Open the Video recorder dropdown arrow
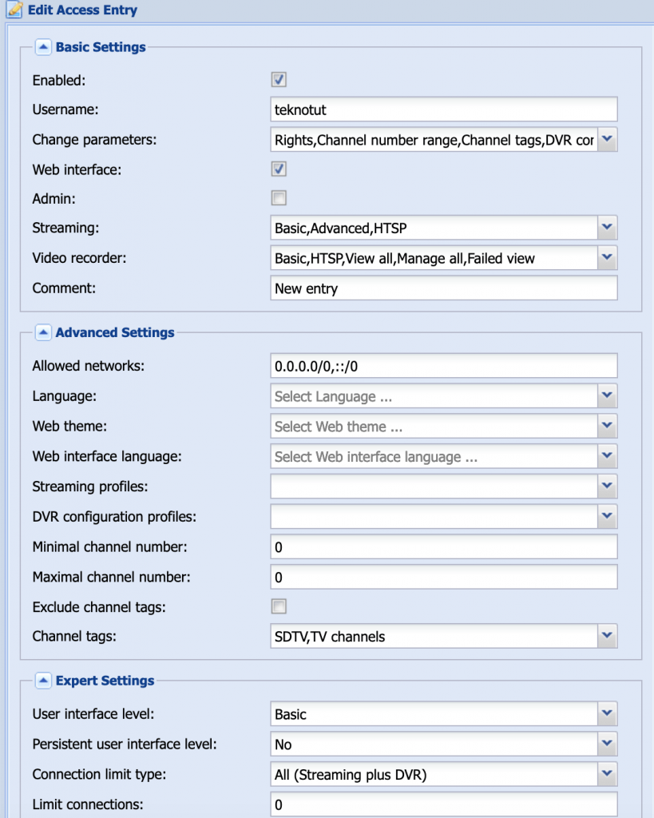Viewport: 654px width, 818px height. [607, 258]
